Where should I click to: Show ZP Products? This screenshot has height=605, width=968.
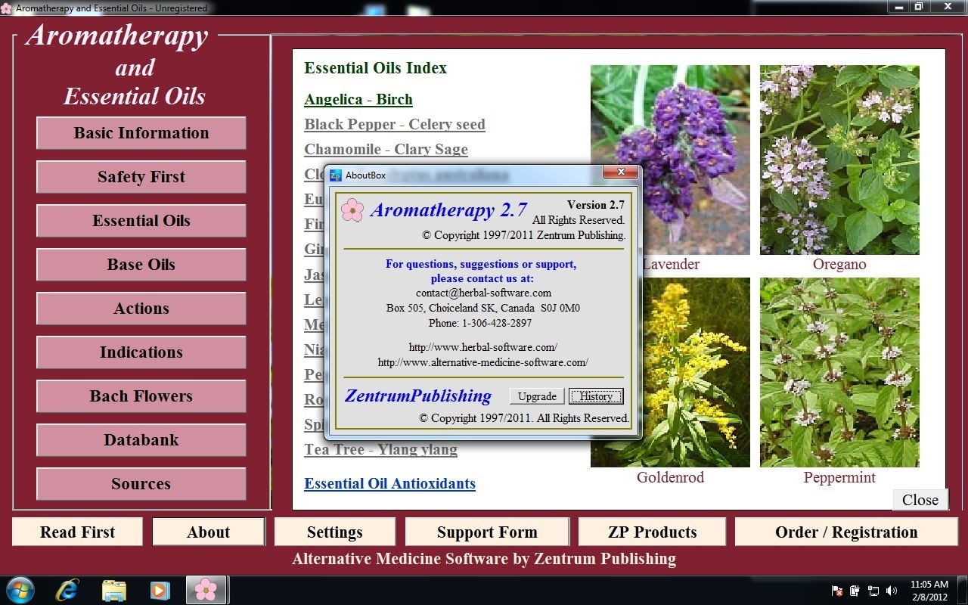[x=652, y=532]
